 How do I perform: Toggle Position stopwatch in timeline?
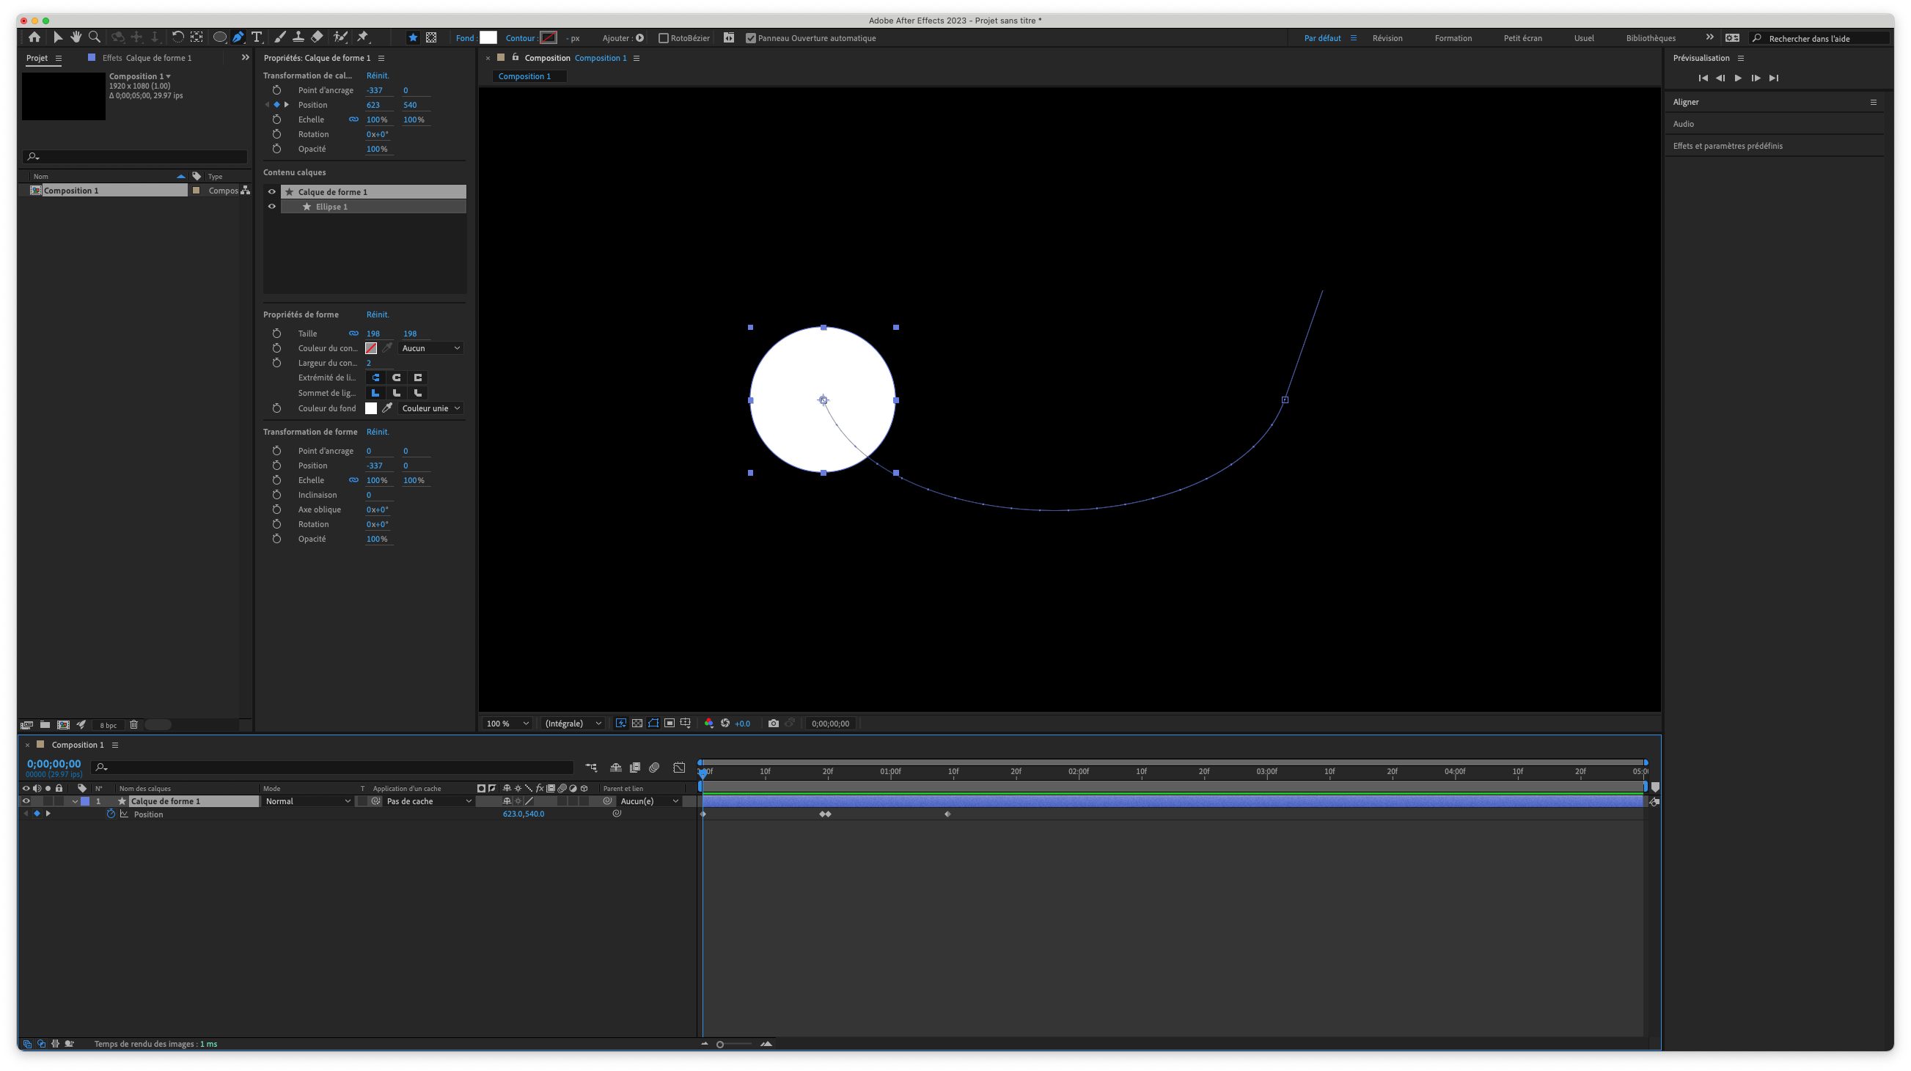pyautogui.click(x=111, y=814)
